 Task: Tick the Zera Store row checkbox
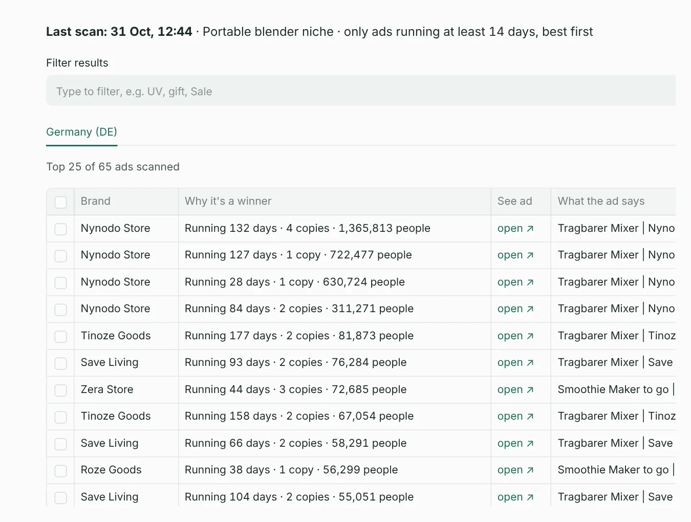[x=61, y=390]
